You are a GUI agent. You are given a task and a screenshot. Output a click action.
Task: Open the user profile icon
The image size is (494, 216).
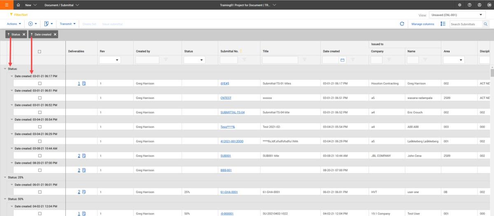pos(480,5)
